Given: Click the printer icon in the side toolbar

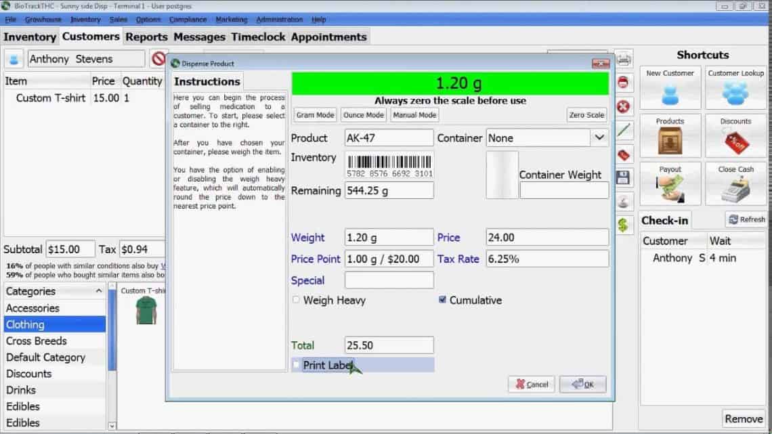Looking at the screenshot, I should click(x=623, y=60).
